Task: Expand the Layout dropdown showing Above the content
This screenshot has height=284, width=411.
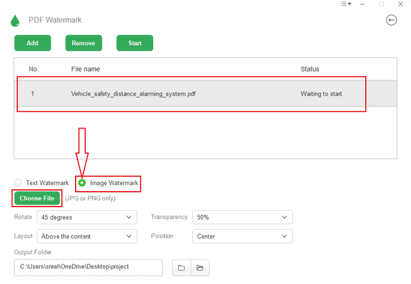Action: [87, 236]
